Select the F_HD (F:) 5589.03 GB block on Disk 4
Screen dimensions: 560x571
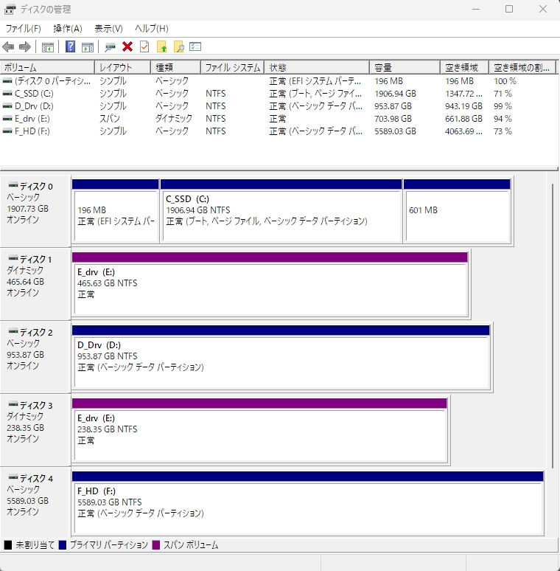click(x=308, y=503)
